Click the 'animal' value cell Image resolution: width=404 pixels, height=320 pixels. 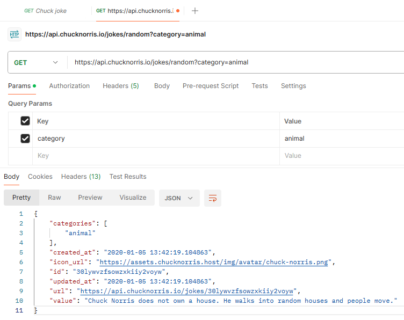342,139
